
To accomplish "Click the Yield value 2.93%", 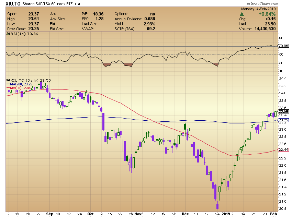I will 149,24.
